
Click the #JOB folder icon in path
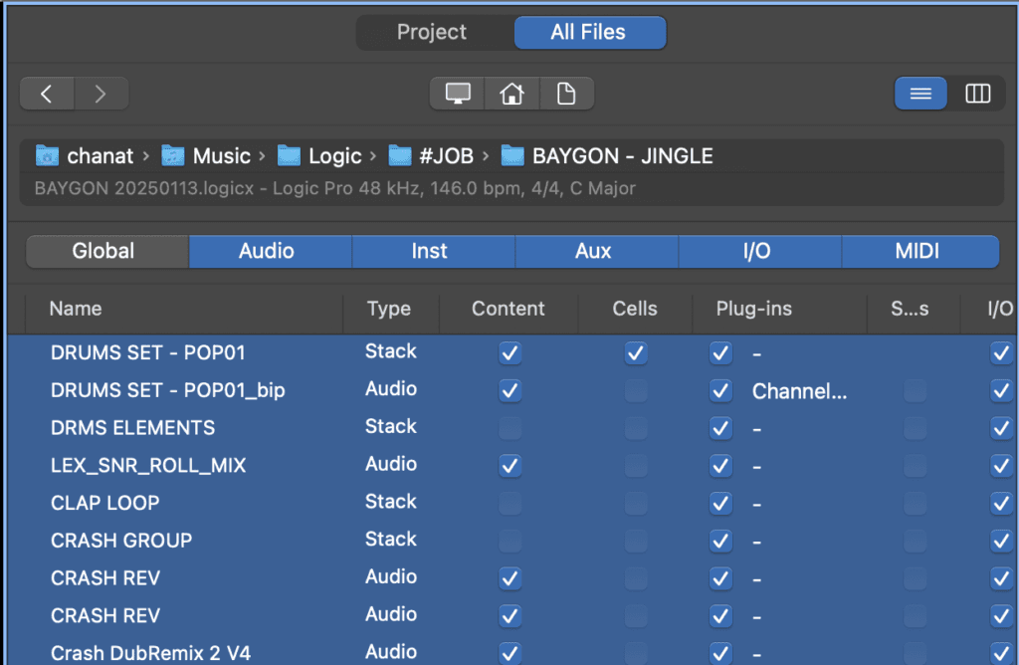coord(400,156)
